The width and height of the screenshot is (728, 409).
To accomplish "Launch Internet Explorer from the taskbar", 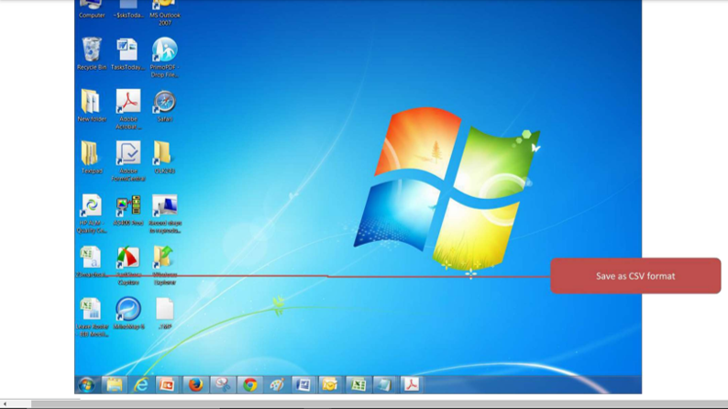I will [x=141, y=385].
